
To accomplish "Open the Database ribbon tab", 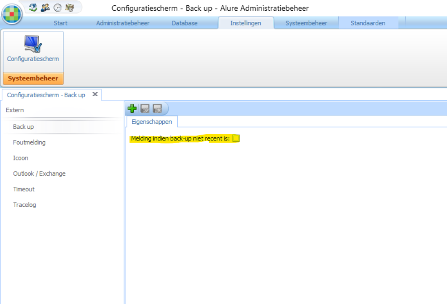I will tap(185, 23).
